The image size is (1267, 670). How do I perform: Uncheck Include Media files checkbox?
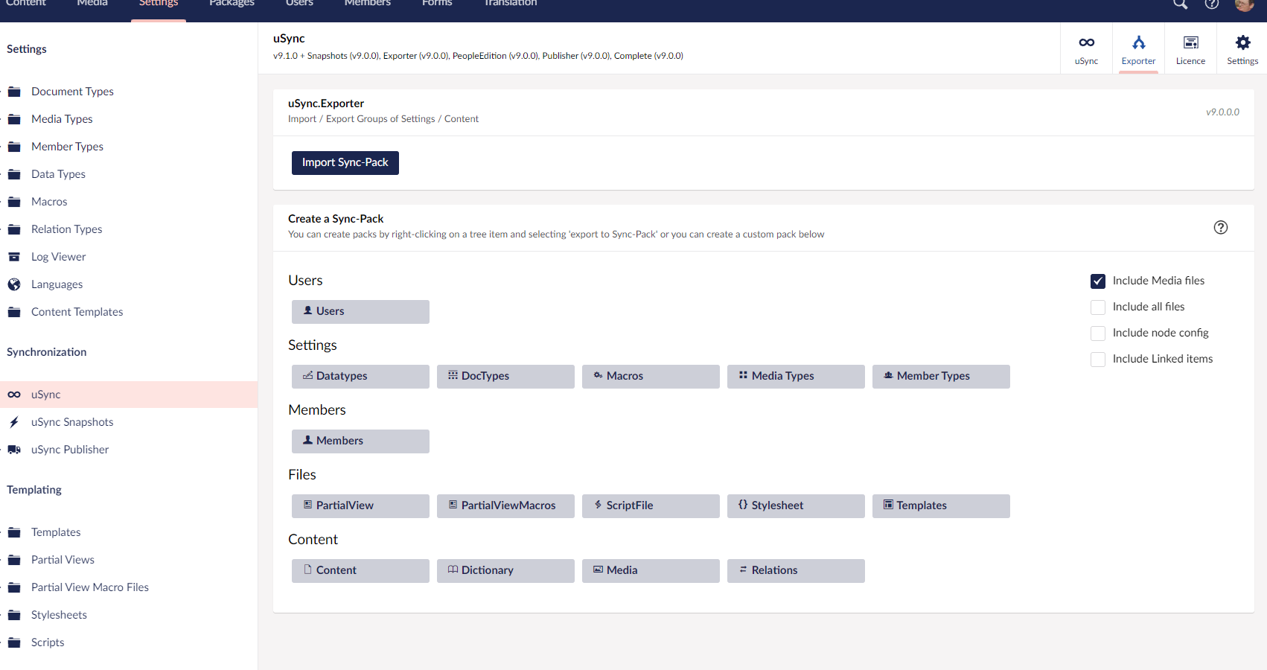pyautogui.click(x=1098, y=281)
